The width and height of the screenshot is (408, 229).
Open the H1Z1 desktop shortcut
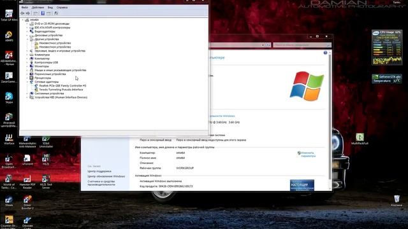46,160
